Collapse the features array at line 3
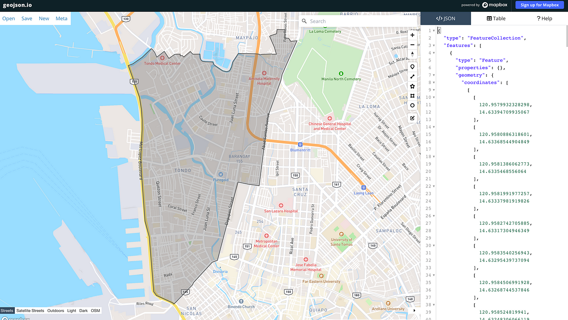The image size is (568, 320). (434, 46)
